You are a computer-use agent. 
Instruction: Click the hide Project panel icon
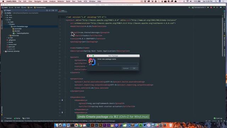(x=56, y=10)
